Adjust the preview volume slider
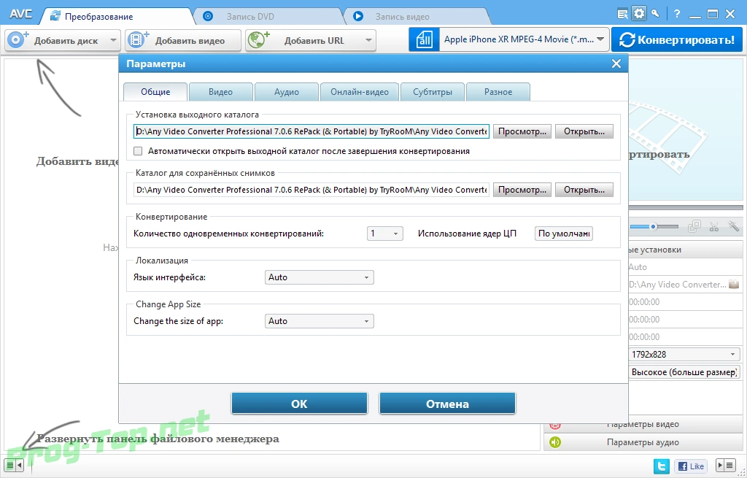747x478 pixels. [x=654, y=226]
